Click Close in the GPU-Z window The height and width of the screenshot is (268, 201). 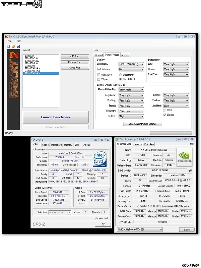187,229
